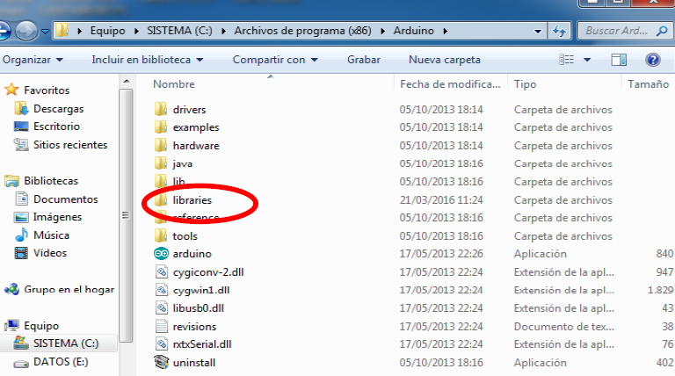Viewport: 675px width, 376px height.
Task: Sort by Fecha de modificación column
Action: [x=450, y=85]
